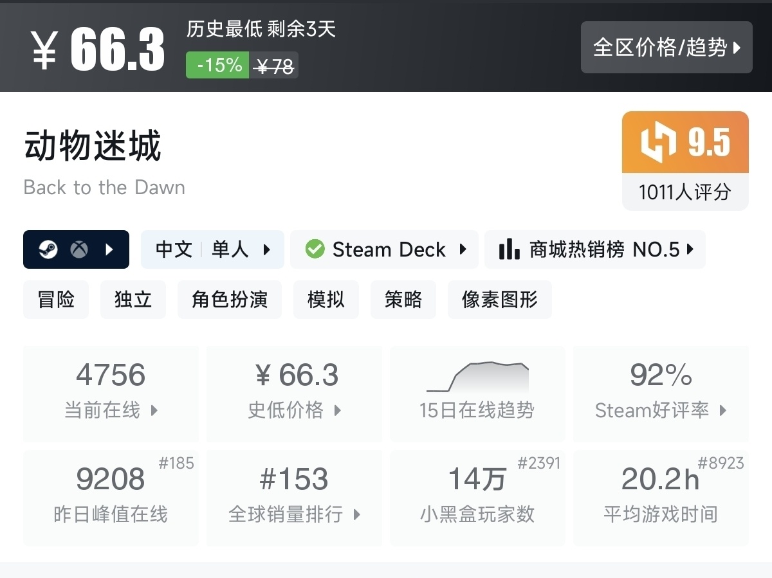Click the Heybox logo on score badge
The image size is (772, 578).
pyautogui.click(x=659, y=142)
